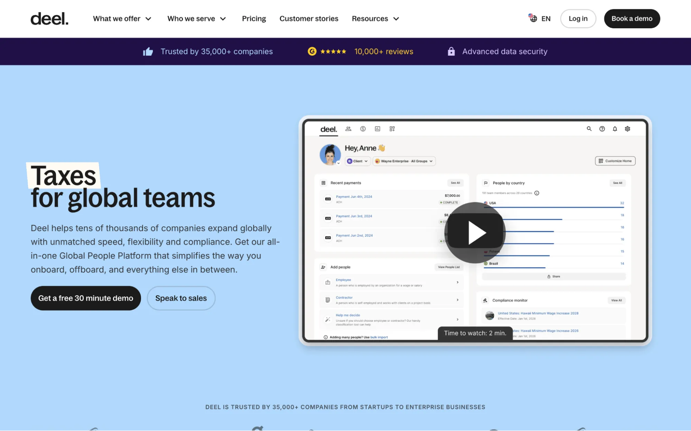
Task: Play the product demo video
Action: coord(475,233)
